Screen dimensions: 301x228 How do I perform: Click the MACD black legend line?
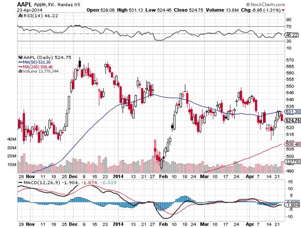pyautogui.click(x=20, y=182)
